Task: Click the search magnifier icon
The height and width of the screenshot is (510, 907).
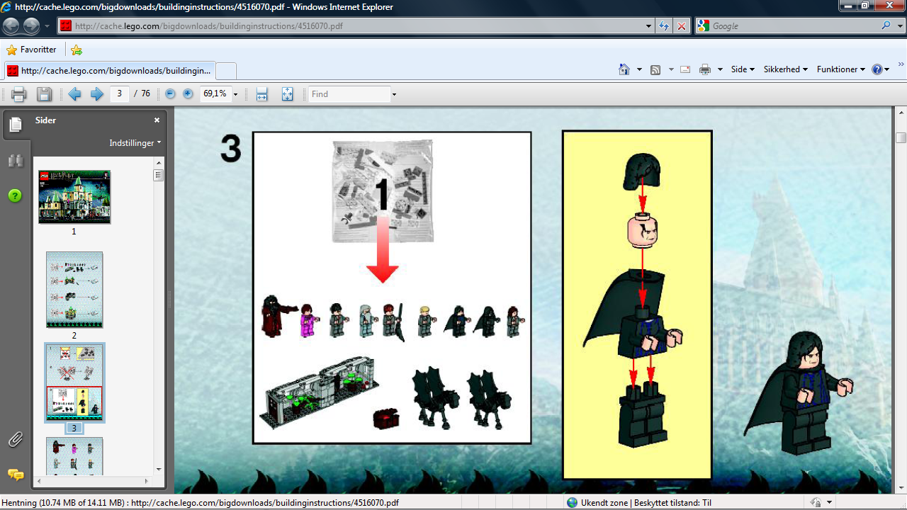Action: (886, 25)
